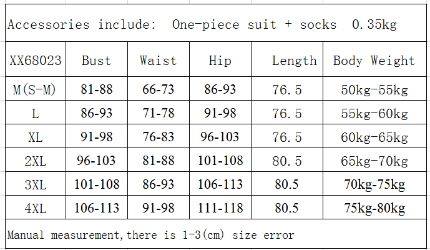Click the 3XL size row label
The height and width of the screenshot is (250, 430).
tap(36, 184)
